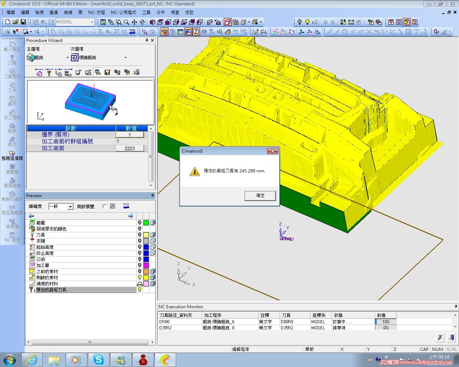Open a file with the folder icon
The image size is (459, 367).
coord(15,22)
